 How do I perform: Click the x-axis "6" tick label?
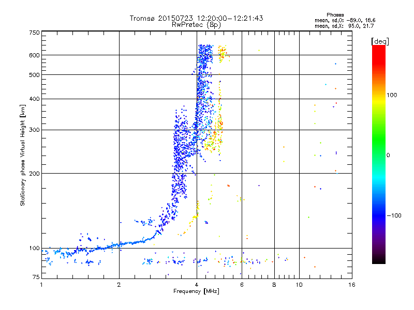242,285
